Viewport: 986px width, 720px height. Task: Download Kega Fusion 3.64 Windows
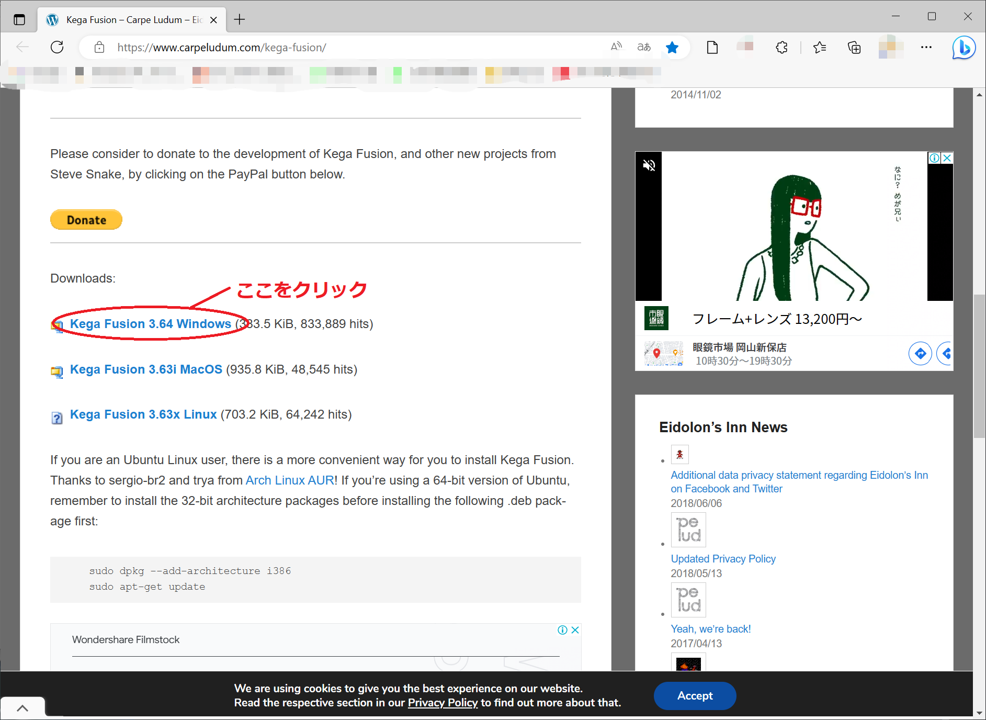coord(151,324)
